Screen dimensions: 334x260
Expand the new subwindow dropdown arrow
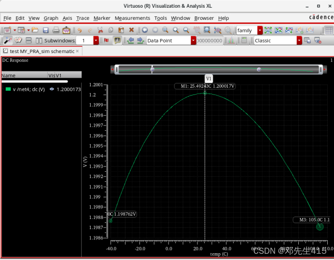[28, 30]
